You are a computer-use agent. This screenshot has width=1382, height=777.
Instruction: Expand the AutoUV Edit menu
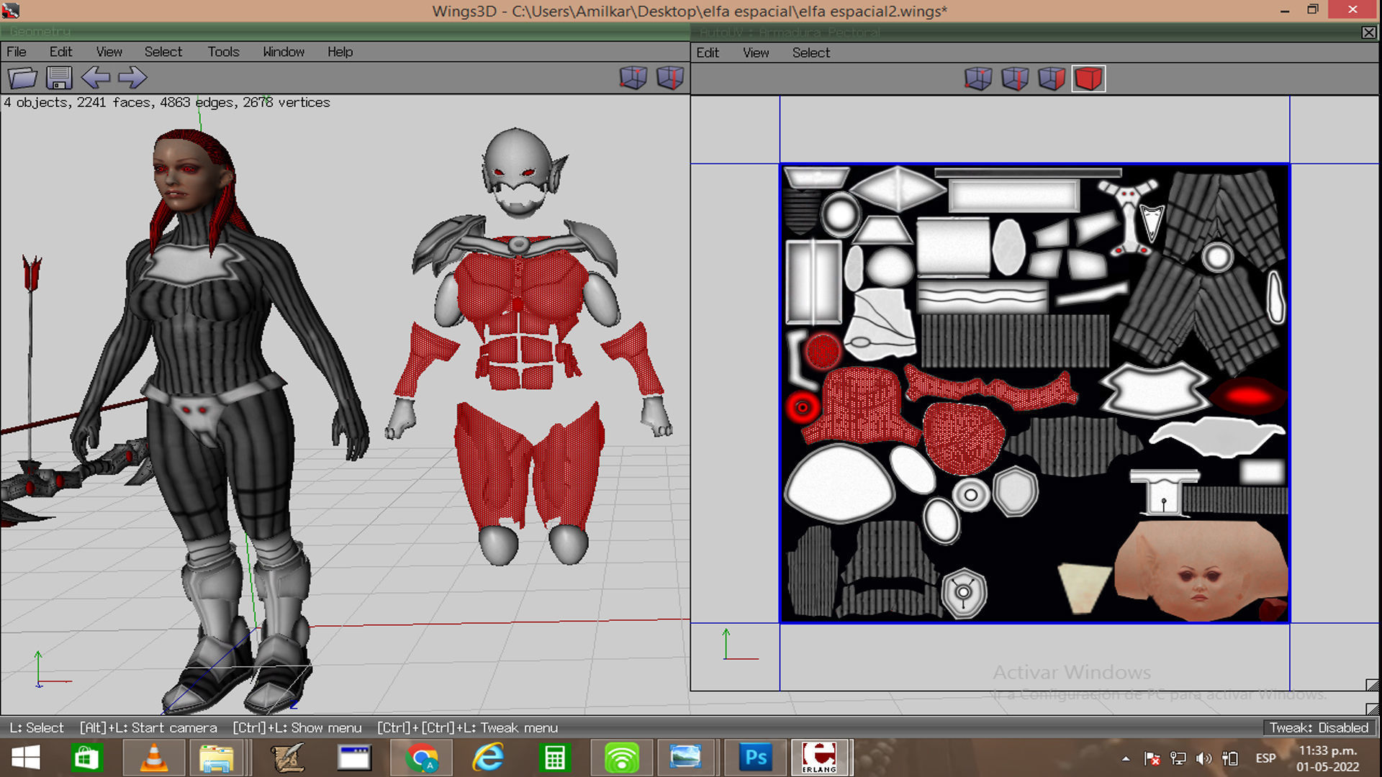click(708, 53)
